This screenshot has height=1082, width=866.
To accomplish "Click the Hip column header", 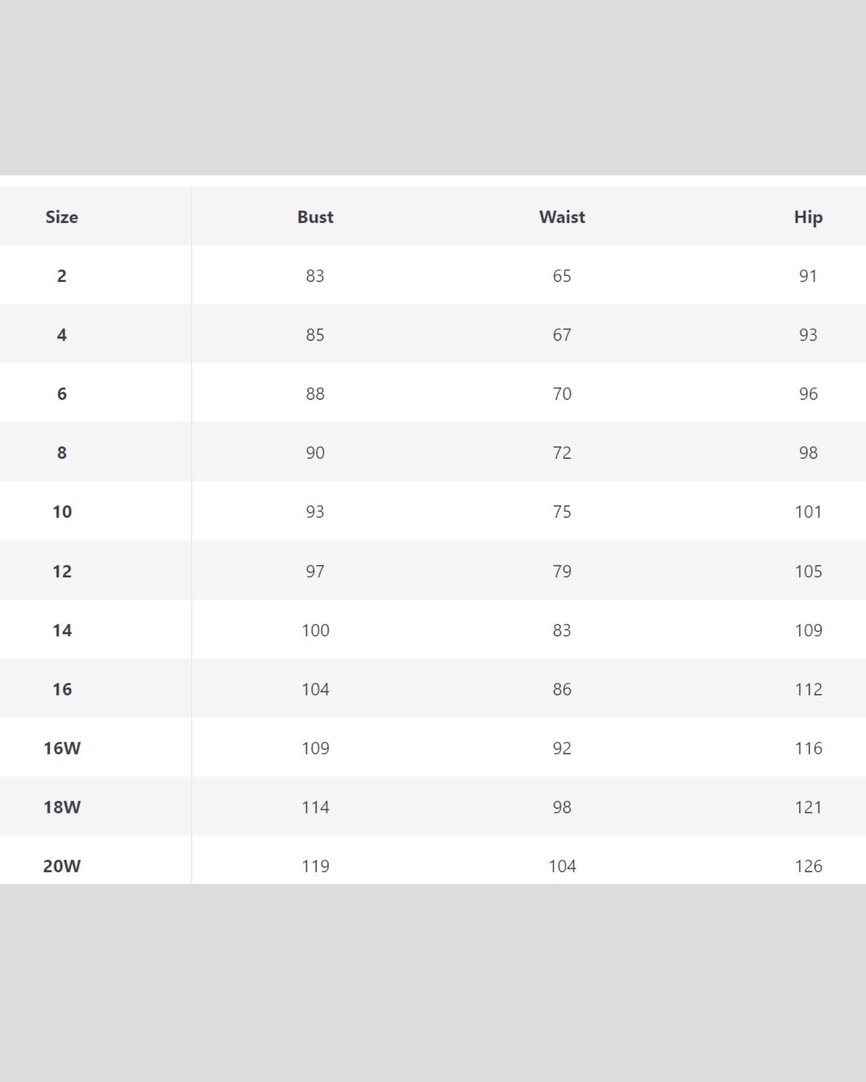I will pyautogui.click(x=808, y=217).
